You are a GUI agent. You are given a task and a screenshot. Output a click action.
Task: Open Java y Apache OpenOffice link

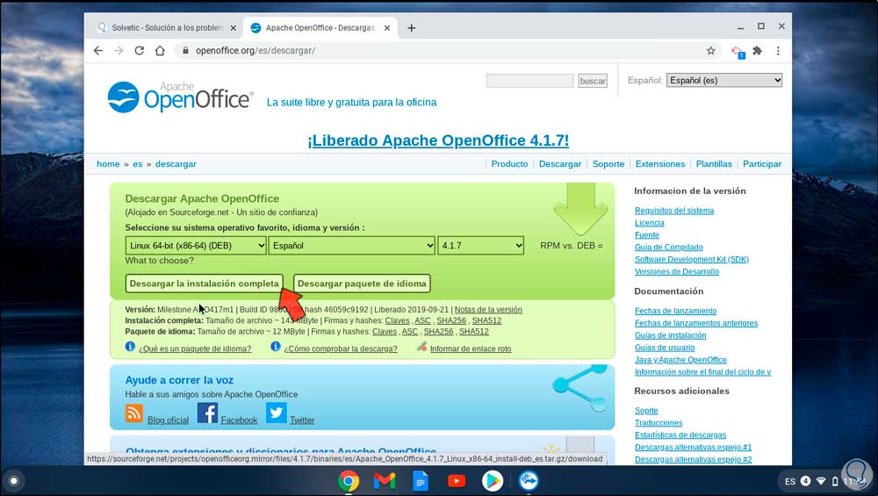pyautogui.click(x=680, y=360)
